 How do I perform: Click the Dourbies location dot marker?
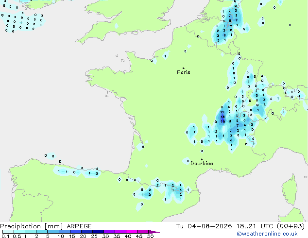(202, 159)
